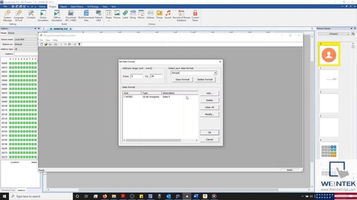This screenshot has height=200, width=357.
Task: Open the Device name dropdown
Action: tap(26, 39)
